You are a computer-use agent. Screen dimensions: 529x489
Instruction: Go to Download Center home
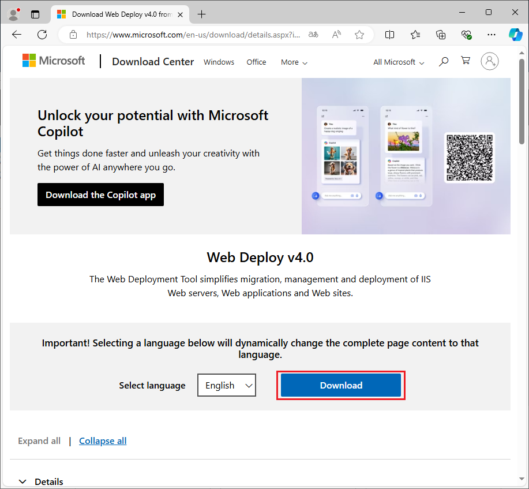click(153, 62)
